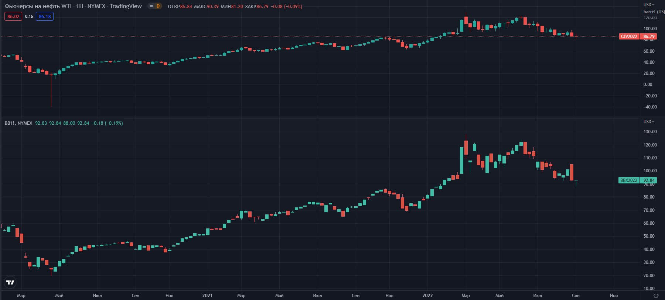Click the МИН 81.20 low value
Screen dimensions: 665x300
[232, 7]
